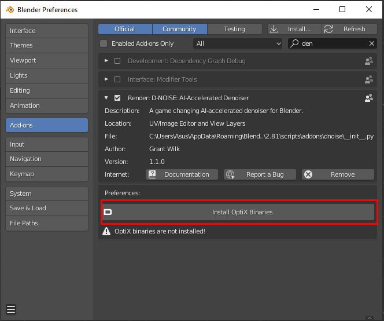384x321 pixels.
Task: Click the author name Grant Wilk
Action: pos(164,149)
